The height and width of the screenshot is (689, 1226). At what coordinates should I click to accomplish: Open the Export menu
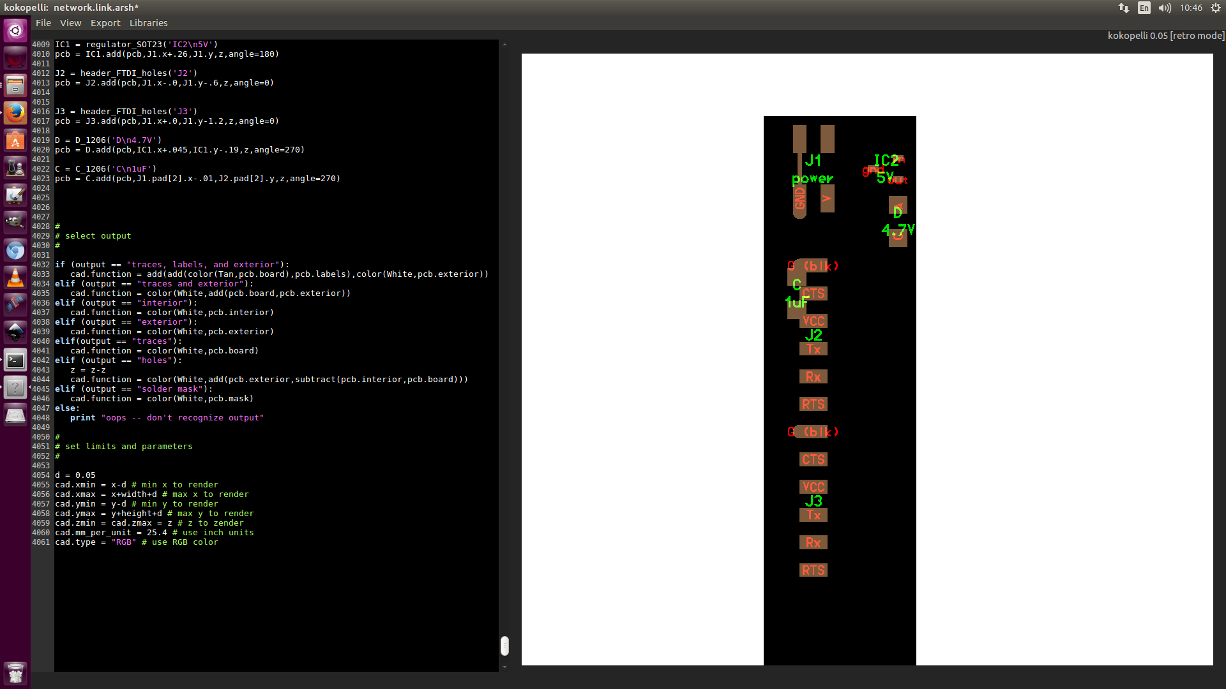[105, 23]
